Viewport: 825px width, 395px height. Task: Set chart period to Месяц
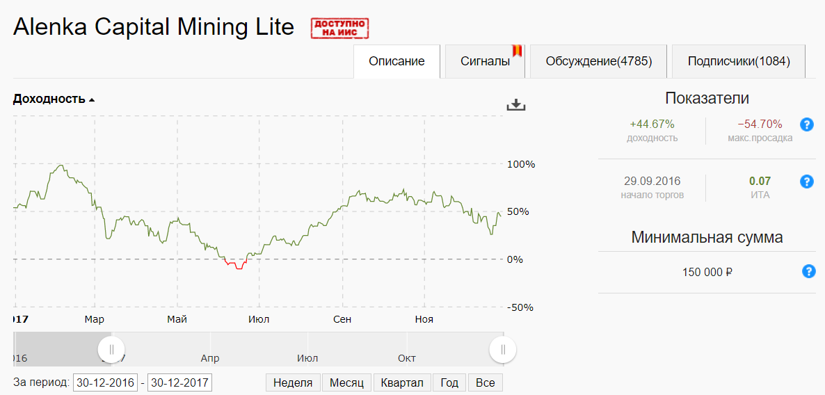[x=346, y=382]
